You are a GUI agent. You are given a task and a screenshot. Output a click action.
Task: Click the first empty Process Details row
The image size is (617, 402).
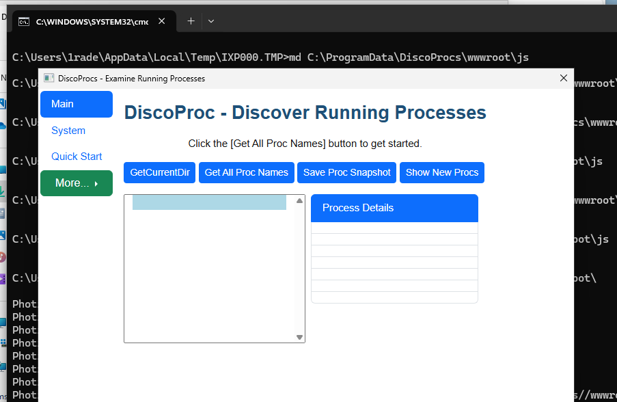coord(394,228)
